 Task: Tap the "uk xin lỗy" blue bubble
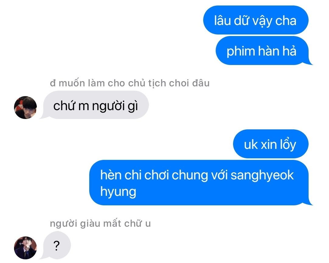[271, 144]
